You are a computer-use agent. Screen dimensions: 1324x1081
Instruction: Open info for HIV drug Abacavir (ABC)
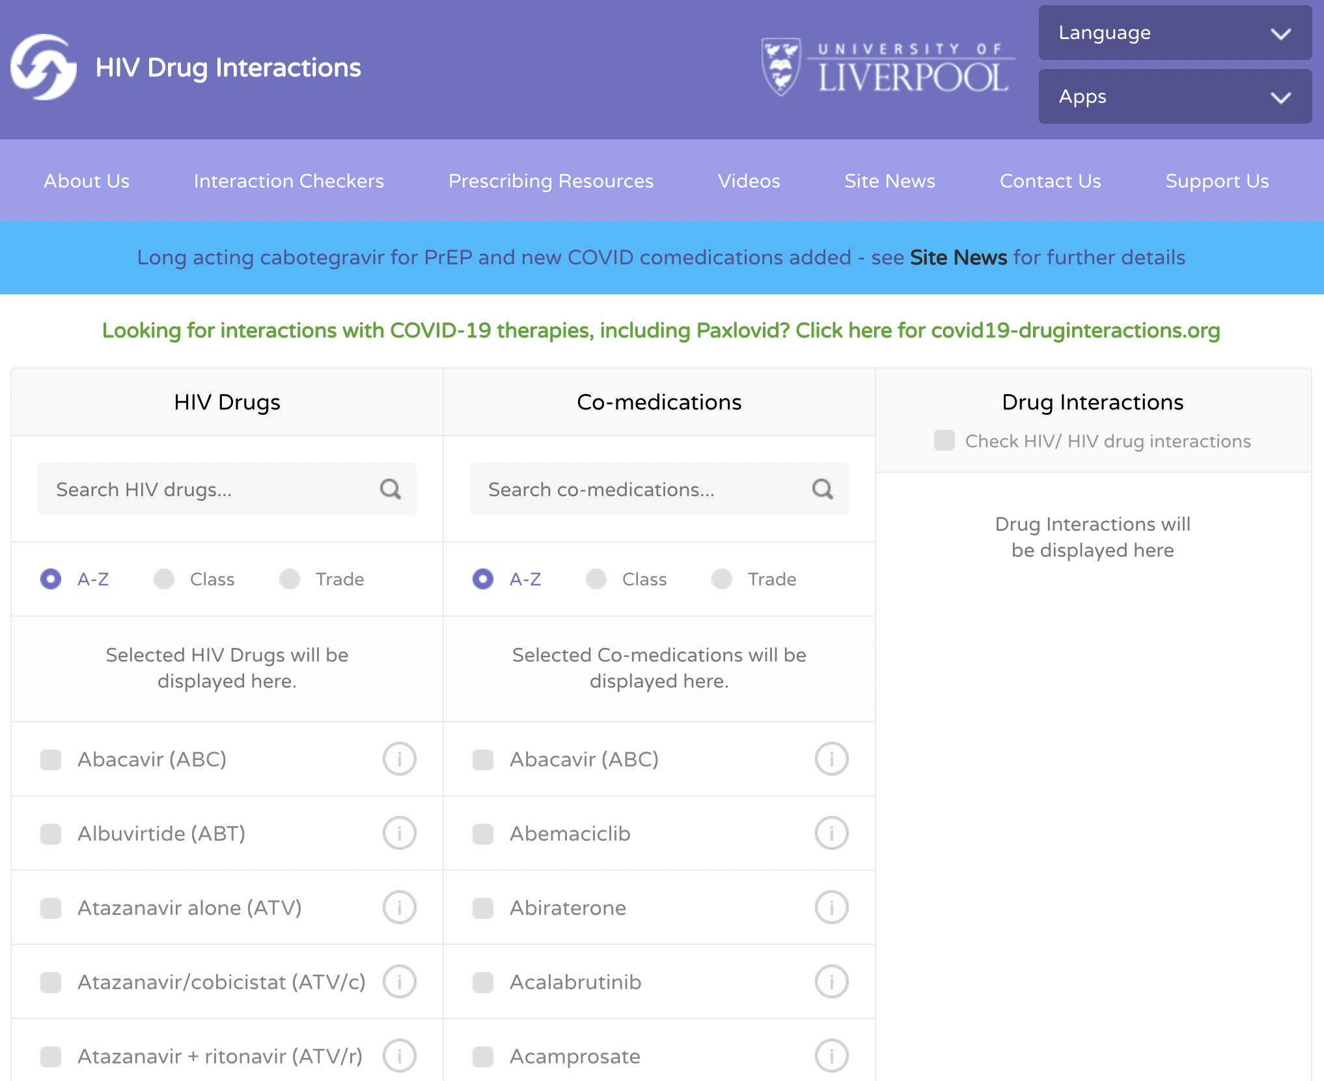point(399,759)
